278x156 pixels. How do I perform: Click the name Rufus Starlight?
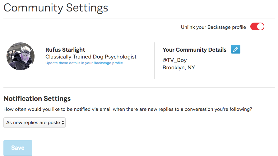65,50
